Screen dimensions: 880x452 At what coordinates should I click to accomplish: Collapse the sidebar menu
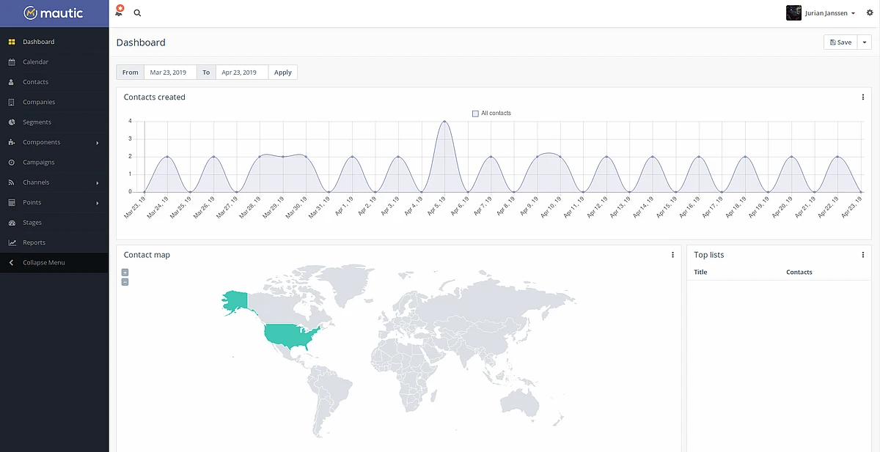pyautogui.click(x=44, y=262)
